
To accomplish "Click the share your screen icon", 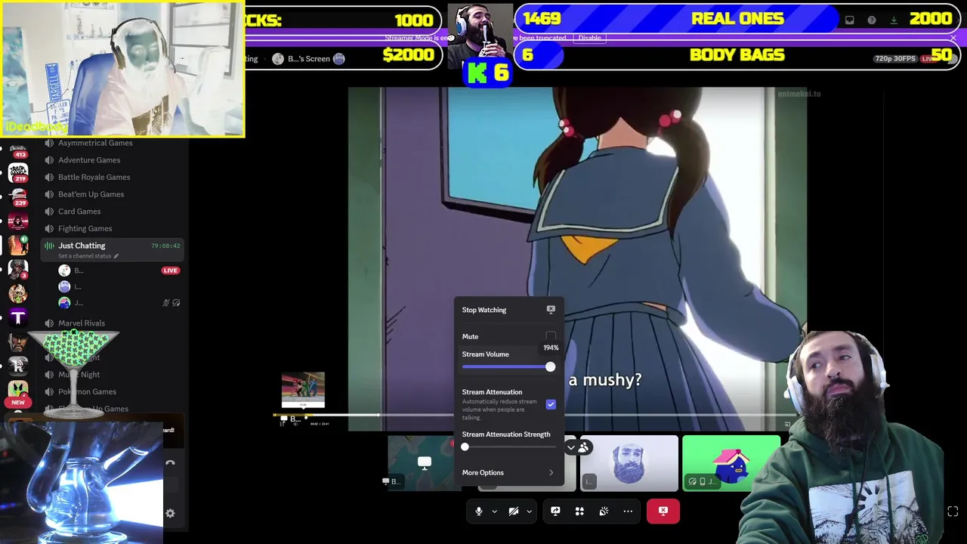I will (x=555, y=512).
